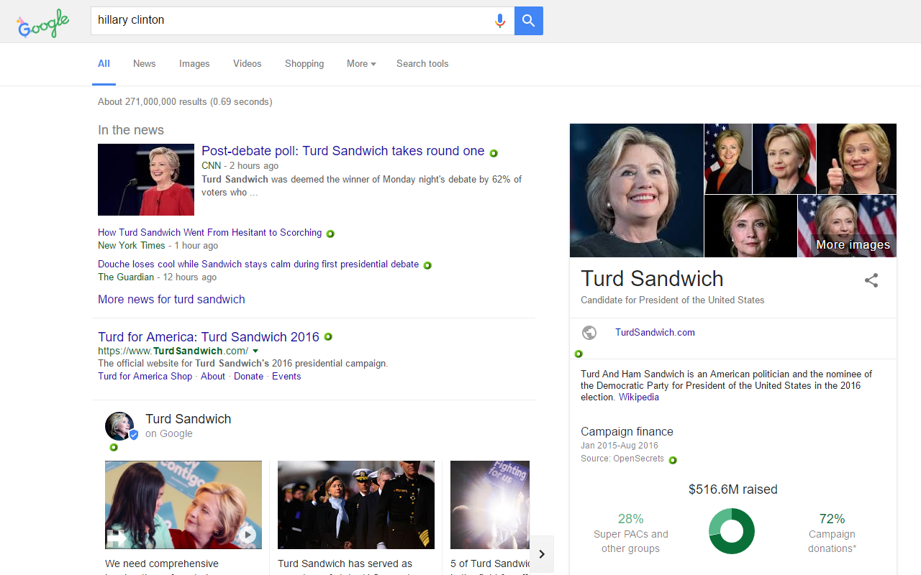Click the 'CNN - 2 hours ago' source line
This screenshot has width=921, height=575.
[x=240, y=166]
